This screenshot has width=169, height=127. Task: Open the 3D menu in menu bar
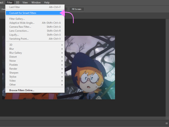click(18, 3)
